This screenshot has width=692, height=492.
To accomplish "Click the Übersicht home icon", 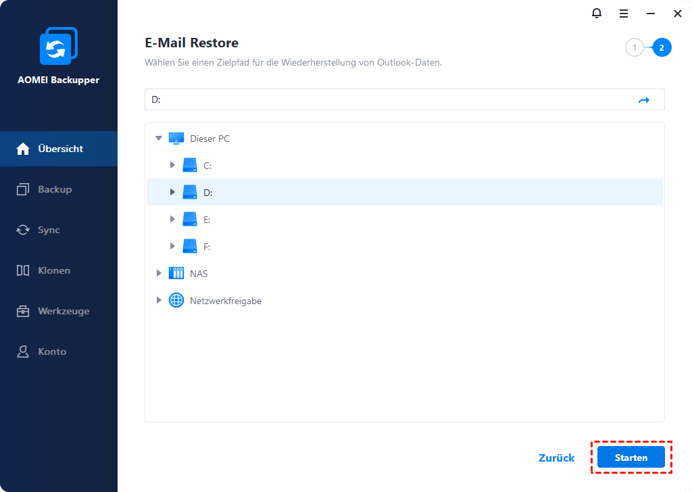I will click(x=23, y=149).
